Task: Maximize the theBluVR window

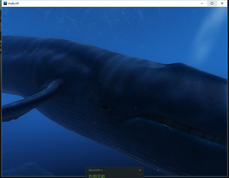Action: 212,4
